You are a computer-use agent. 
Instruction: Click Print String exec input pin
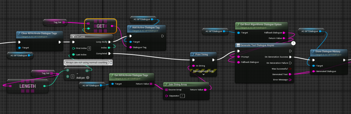click(x=193, y=60)
